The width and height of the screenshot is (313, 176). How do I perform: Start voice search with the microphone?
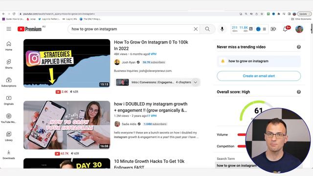[x=222, y=29]
